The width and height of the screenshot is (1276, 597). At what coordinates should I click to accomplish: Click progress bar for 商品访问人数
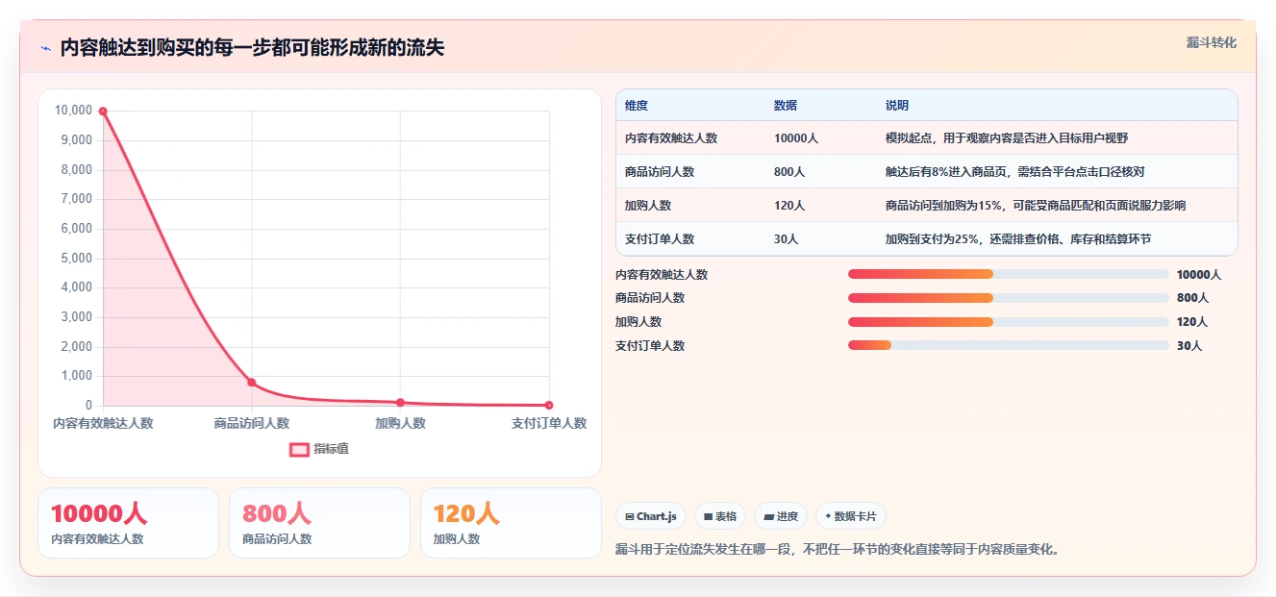coord(1009,298)
